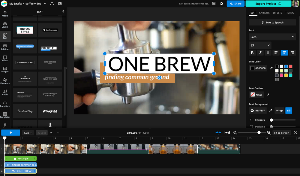This screenshot has width=300, height=176.
Task: Switch text background mode to Wrap
Action: tap(279, 111)
